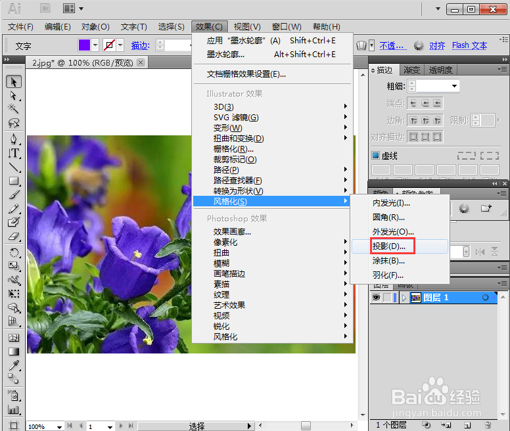510x431 pixels.
Task: Select the Scale tool
Action: (14, 266)
